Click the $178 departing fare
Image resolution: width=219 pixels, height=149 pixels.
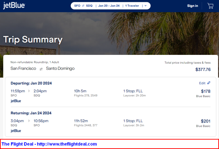pyautogui.click(x=206, y=91)
